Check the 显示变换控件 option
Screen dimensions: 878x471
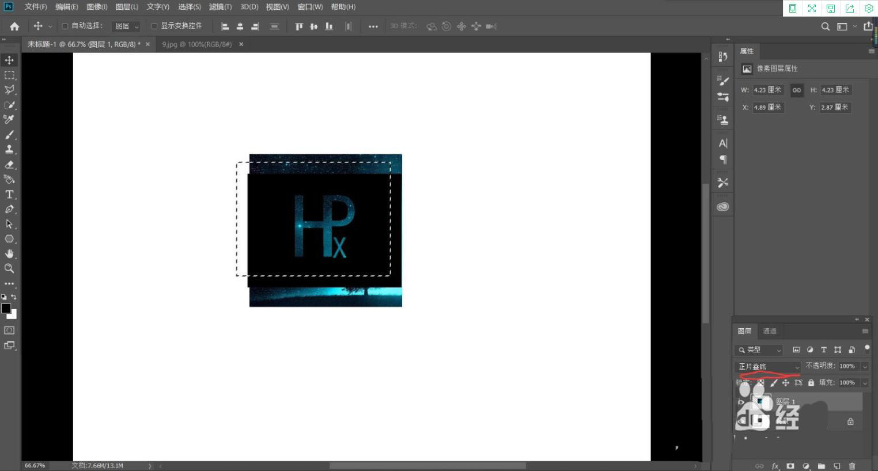coord(154,26)
